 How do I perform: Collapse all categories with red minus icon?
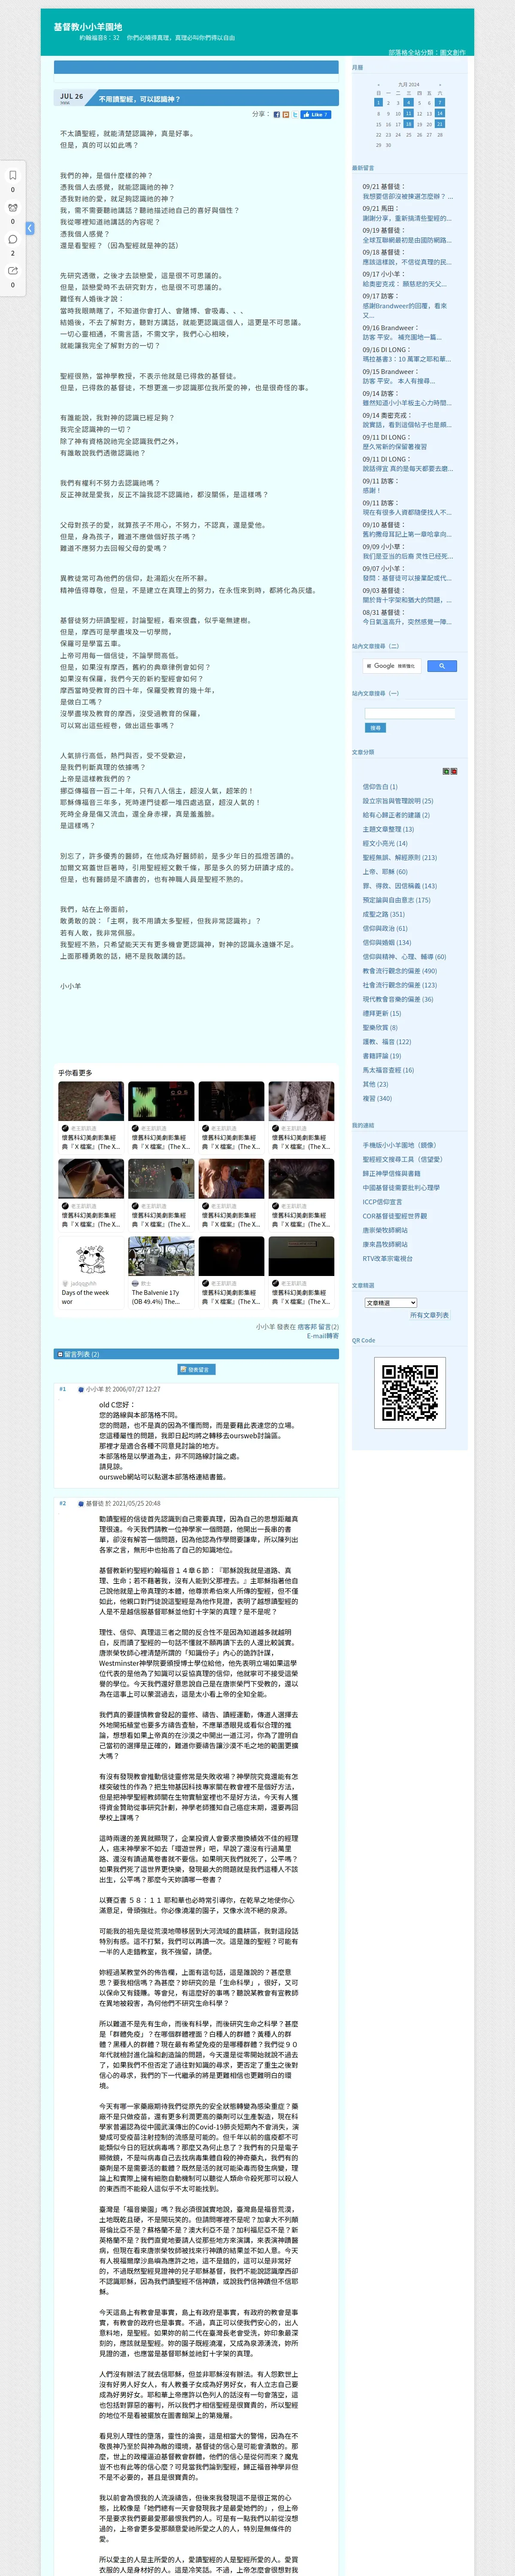coord(454,771)
